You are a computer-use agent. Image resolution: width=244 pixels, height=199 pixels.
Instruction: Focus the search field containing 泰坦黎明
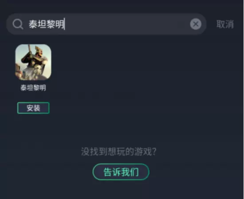click(106, 24)
